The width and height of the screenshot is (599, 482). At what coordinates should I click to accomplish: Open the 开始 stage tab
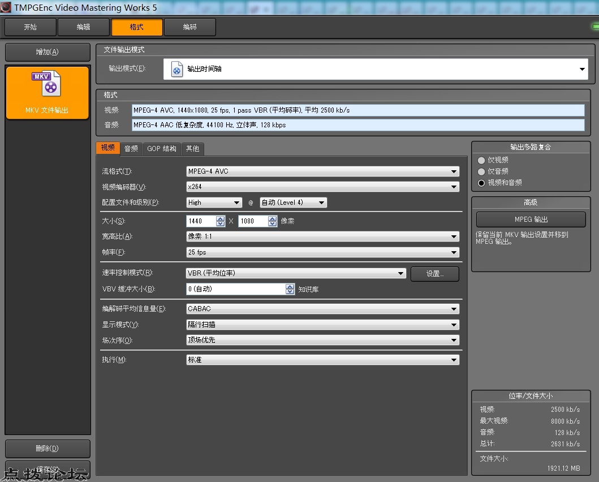(x=31, y=27)
